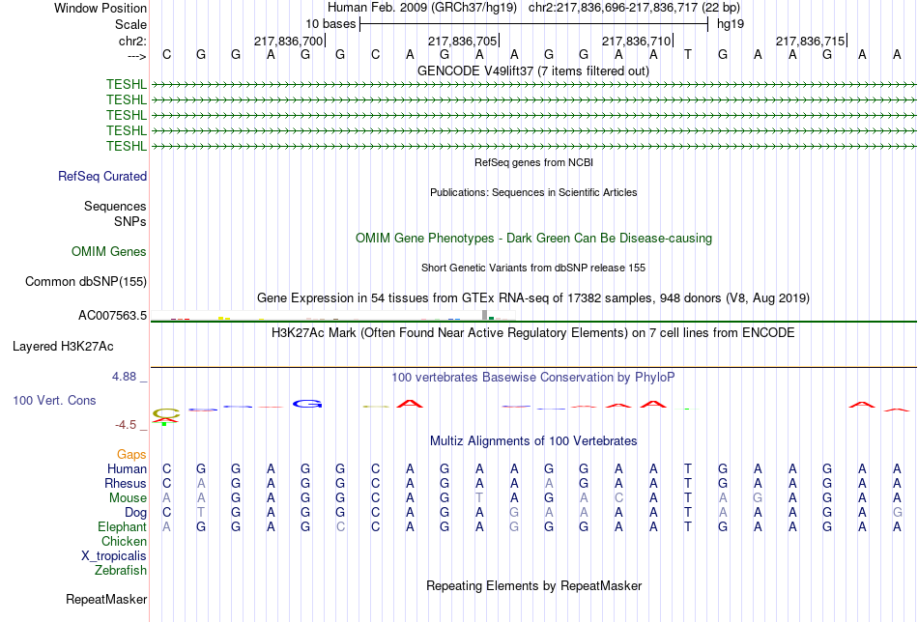Click 'Short Genetic Variants from dbSNP release 155'

(533, 268)
